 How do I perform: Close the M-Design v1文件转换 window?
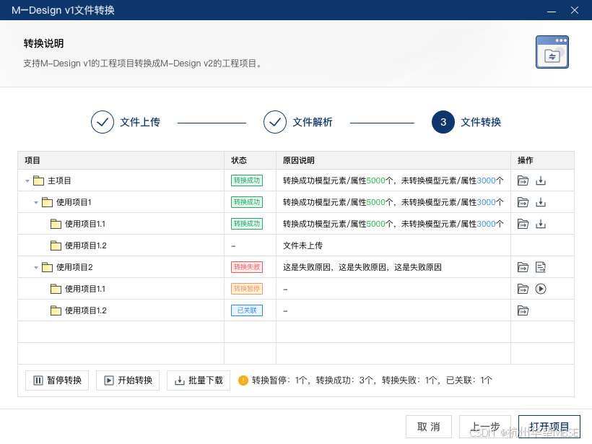[575, 10]
